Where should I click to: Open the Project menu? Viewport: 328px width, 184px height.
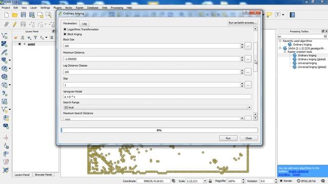coord(6,8)
